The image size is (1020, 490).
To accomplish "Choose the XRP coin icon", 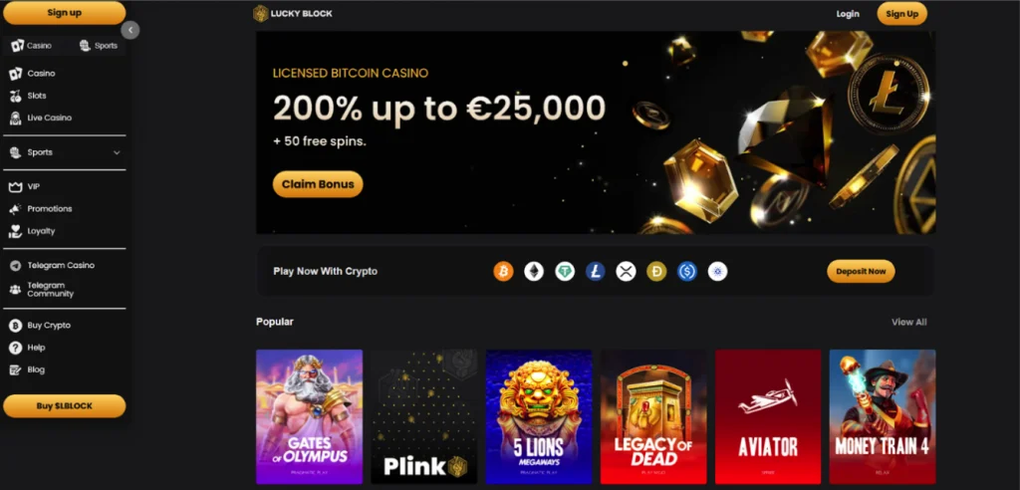I will pyautogui.click(x=626, y=271).
